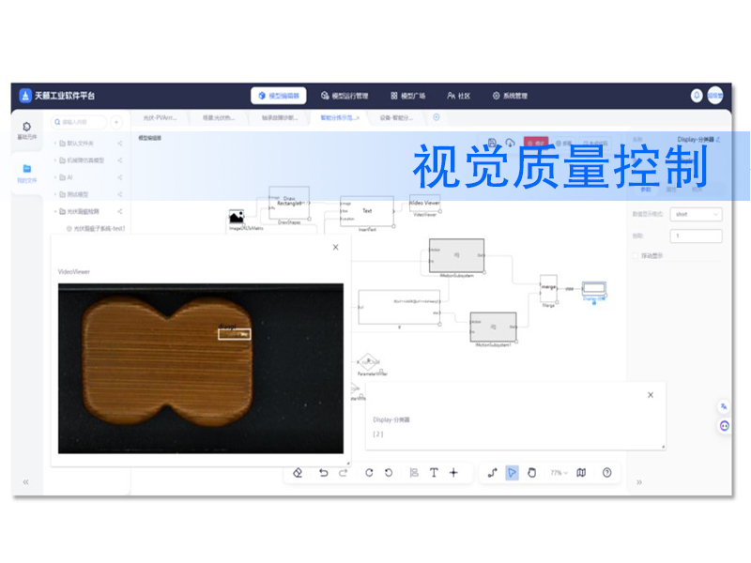Click the translate floating icon

click(724, 406)
